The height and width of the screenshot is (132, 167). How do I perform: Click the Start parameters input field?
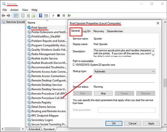tap(127, 110)
